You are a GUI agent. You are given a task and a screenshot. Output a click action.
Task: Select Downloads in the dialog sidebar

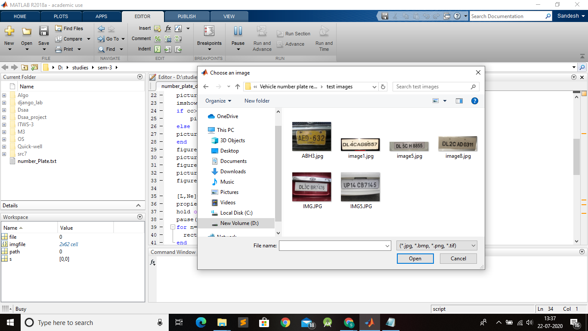tap(229, 172)
